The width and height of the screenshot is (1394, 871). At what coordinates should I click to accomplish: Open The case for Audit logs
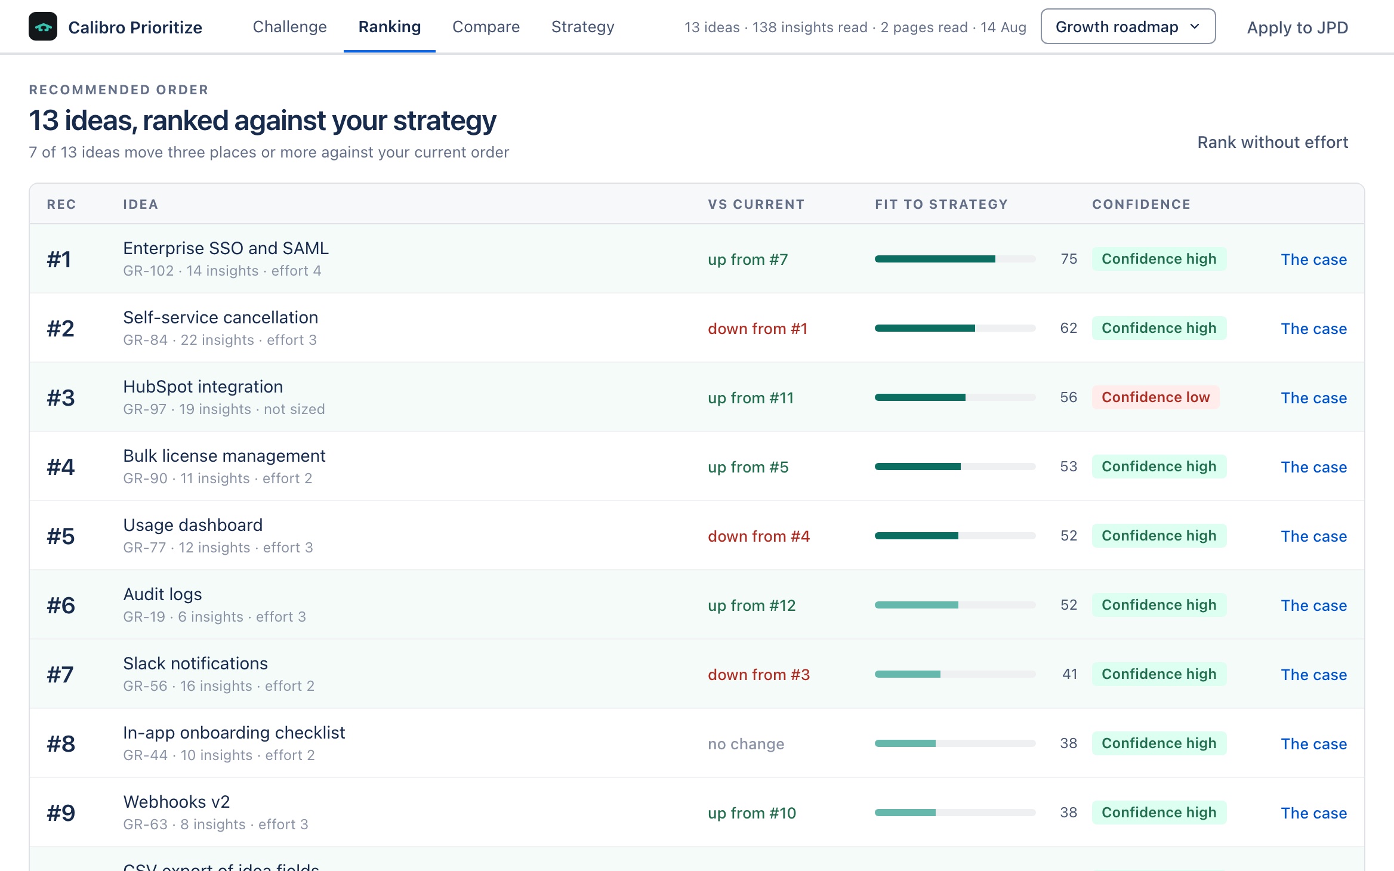point(1313,606)
